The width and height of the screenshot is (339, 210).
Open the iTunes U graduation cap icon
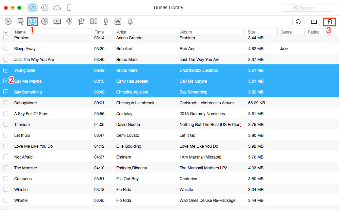[81, 21]
